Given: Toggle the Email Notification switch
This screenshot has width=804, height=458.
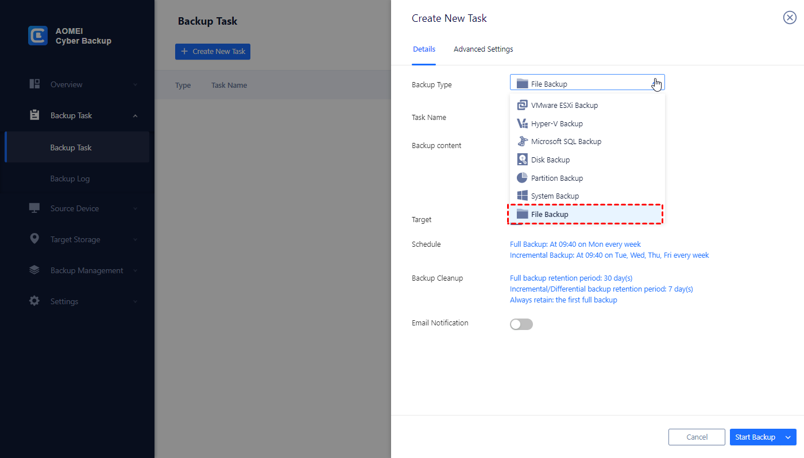Looking at the screenshot, I should (x=521, y=324).
